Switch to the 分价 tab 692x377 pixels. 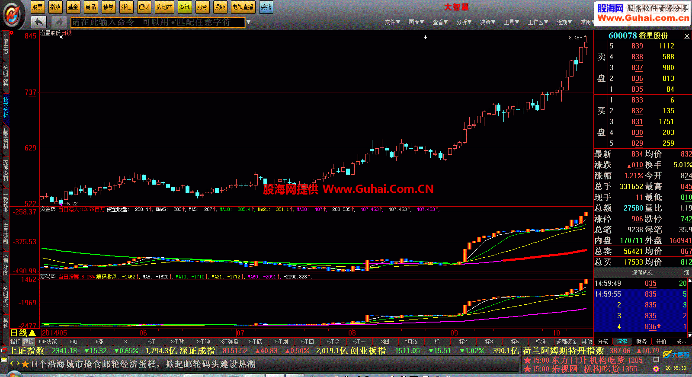point(661,342)
